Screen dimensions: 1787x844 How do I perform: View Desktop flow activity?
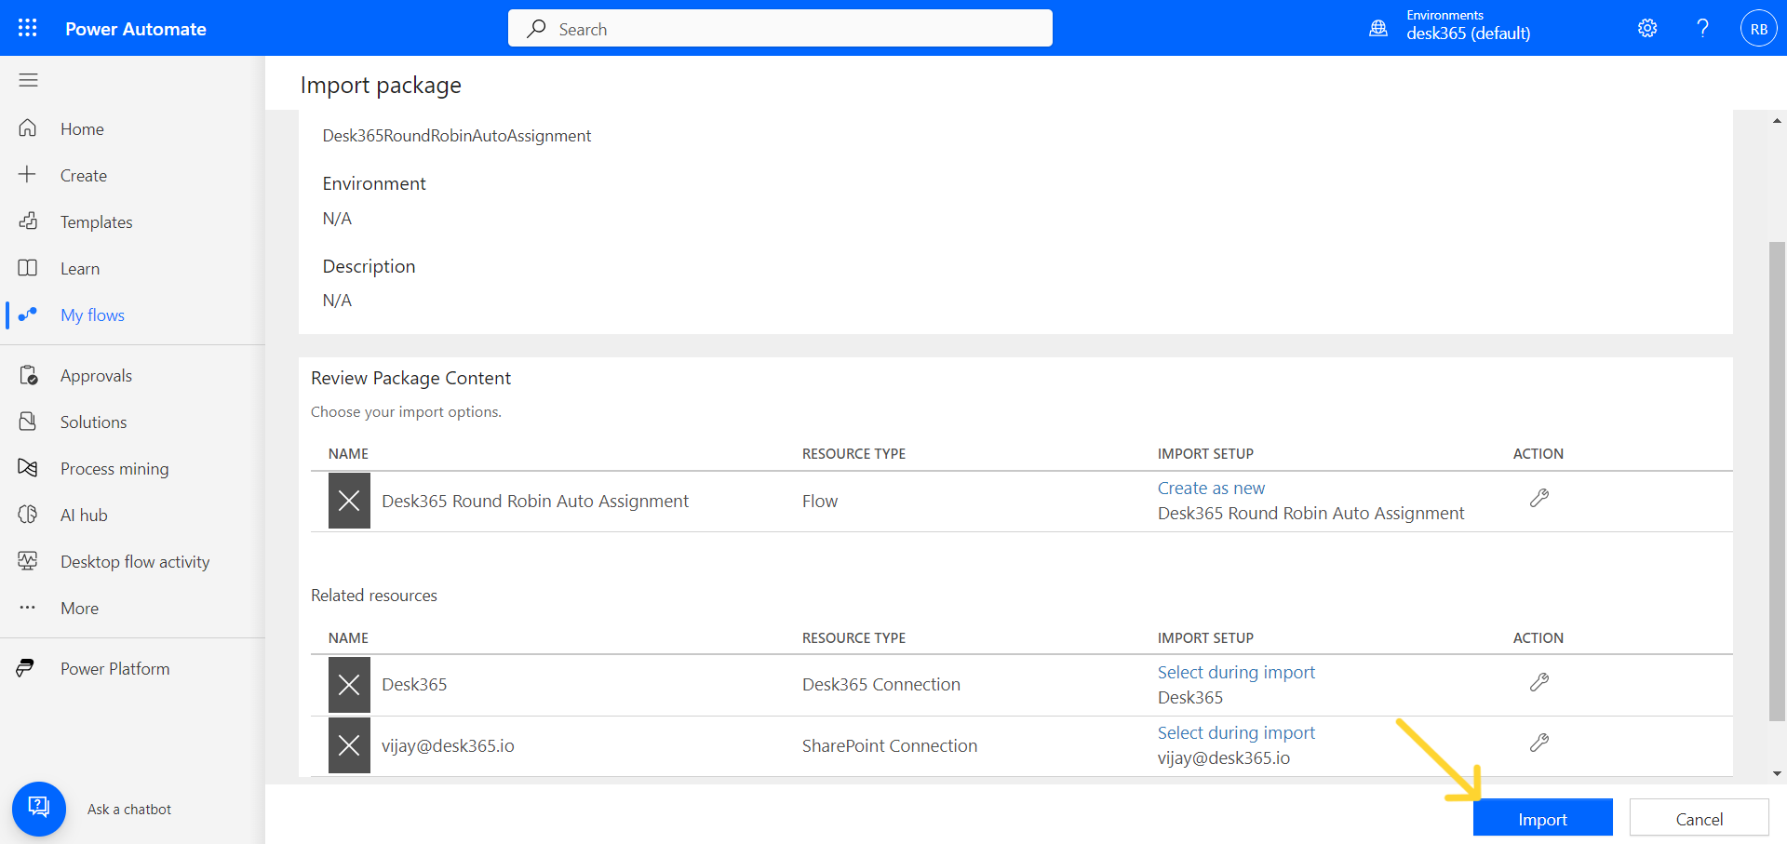tap(134, 561)
